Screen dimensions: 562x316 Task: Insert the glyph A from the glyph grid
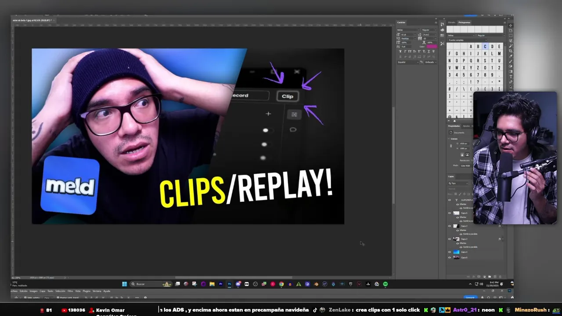pyautogui.click(x=471, y=47)
